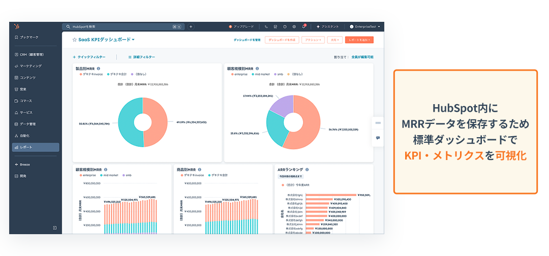
Task: Toggle smb legend in 顧客規模別MRR pie chart
Action: 280,74
